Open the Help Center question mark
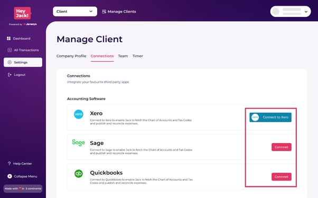Viewport: 318px width, 198px height. [9, 163]
